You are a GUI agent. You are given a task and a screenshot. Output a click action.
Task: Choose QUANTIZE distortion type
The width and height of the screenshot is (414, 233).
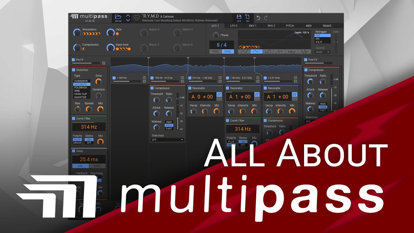pos(82,97)
